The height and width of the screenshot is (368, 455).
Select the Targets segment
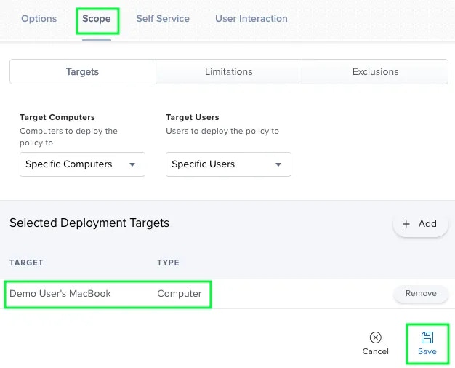click(x=82, y=72)
